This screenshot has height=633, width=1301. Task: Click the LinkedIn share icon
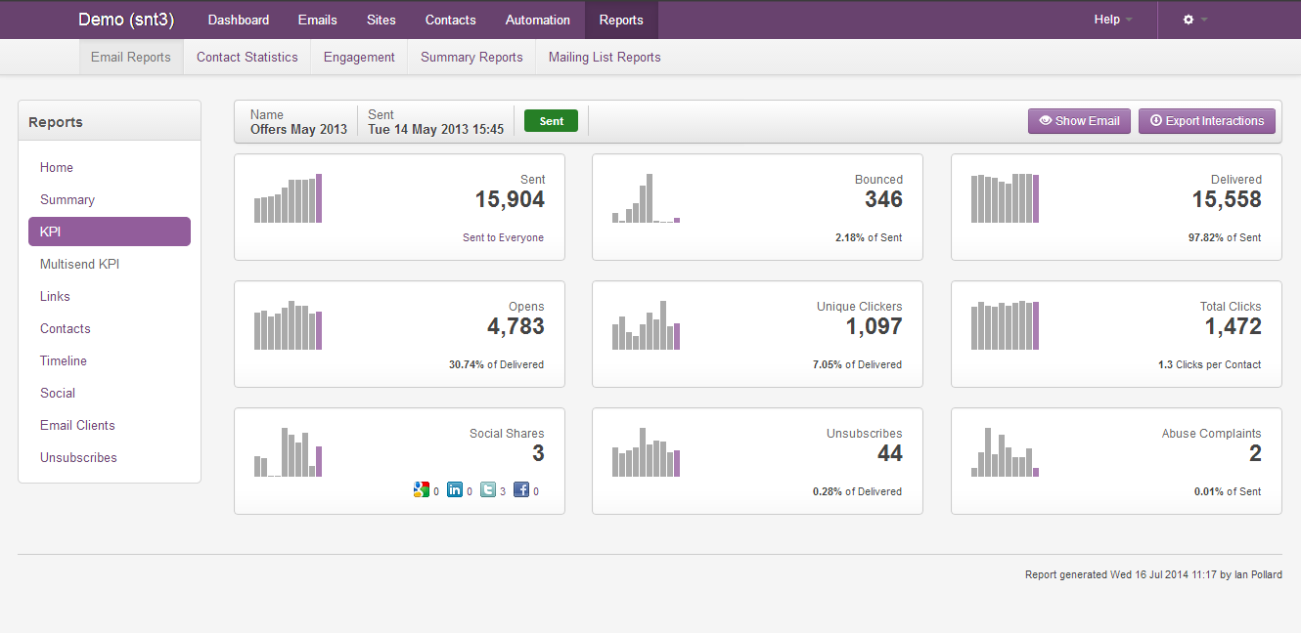[x=455, y=490]
